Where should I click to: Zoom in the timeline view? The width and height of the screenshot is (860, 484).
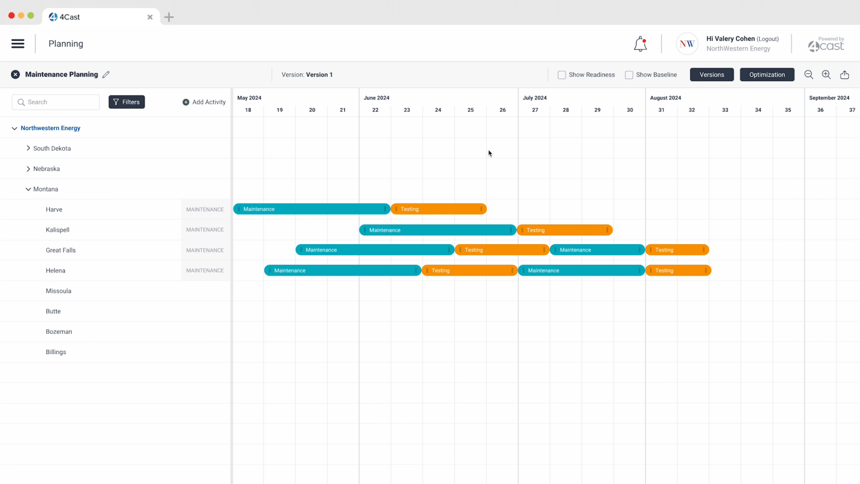point(826,75)
